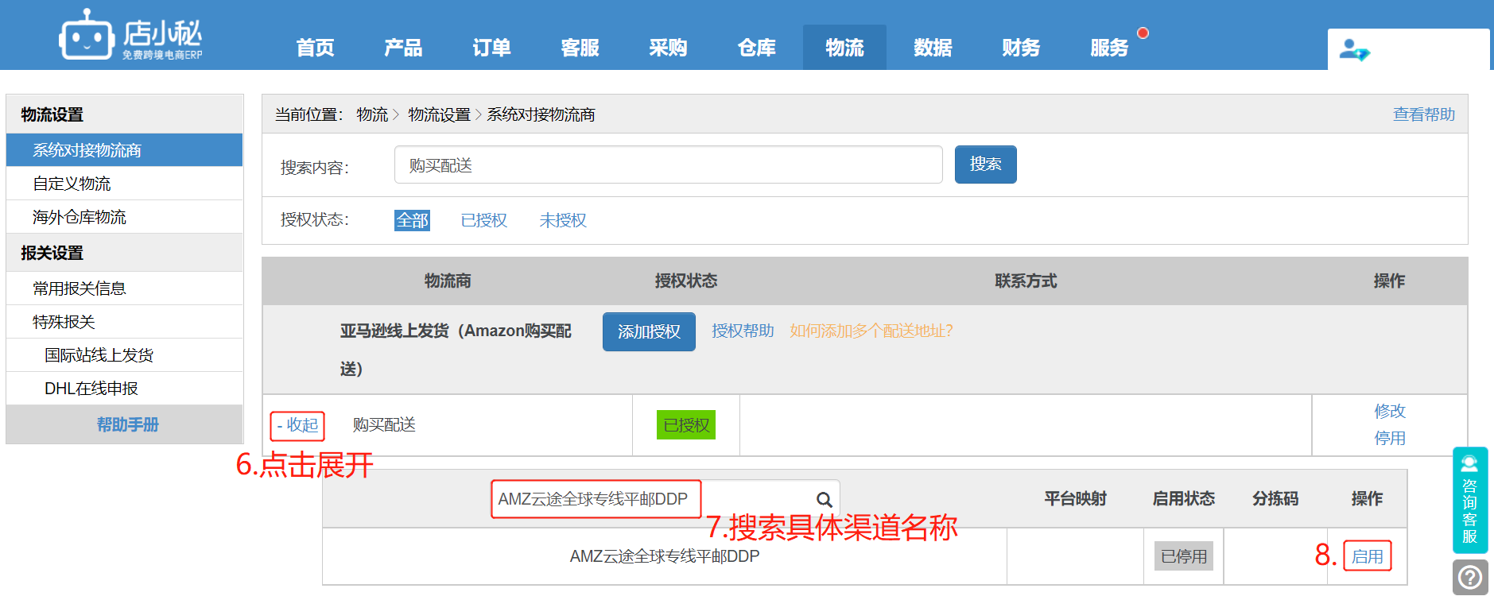Click the 亚马逊线上发货 provider title
1494x600 pixels.
[x=456, y=350]
